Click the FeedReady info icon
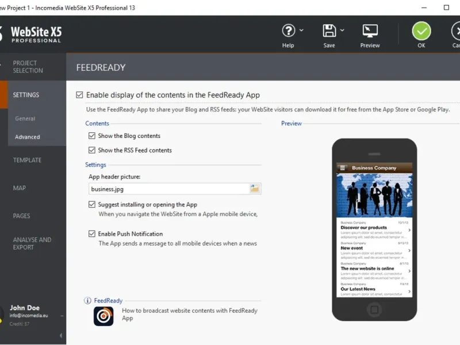 (x=87, y=300)
